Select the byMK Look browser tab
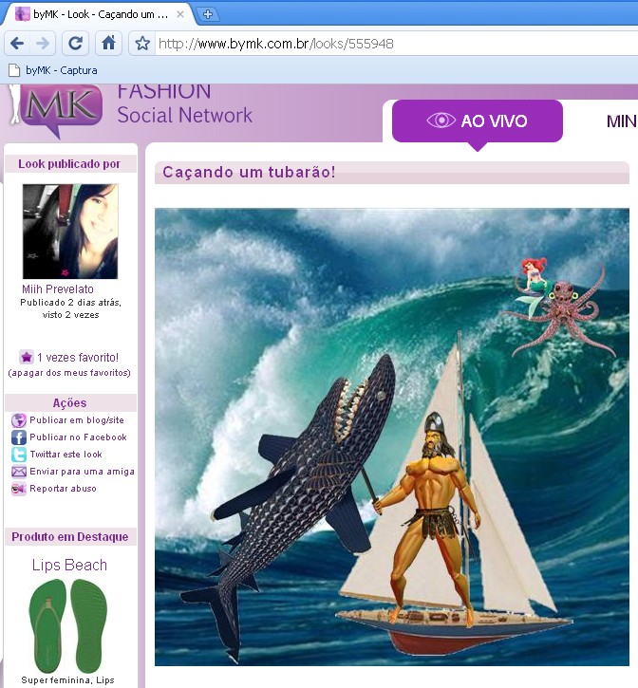The height and width of the screenshot is (688, 638). tap(95, 14)
